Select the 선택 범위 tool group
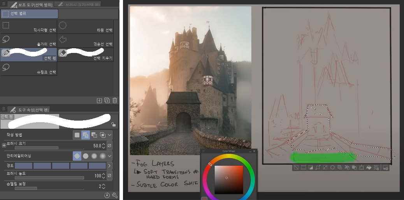This screenshot has width=404, height=200. (29, 14)
